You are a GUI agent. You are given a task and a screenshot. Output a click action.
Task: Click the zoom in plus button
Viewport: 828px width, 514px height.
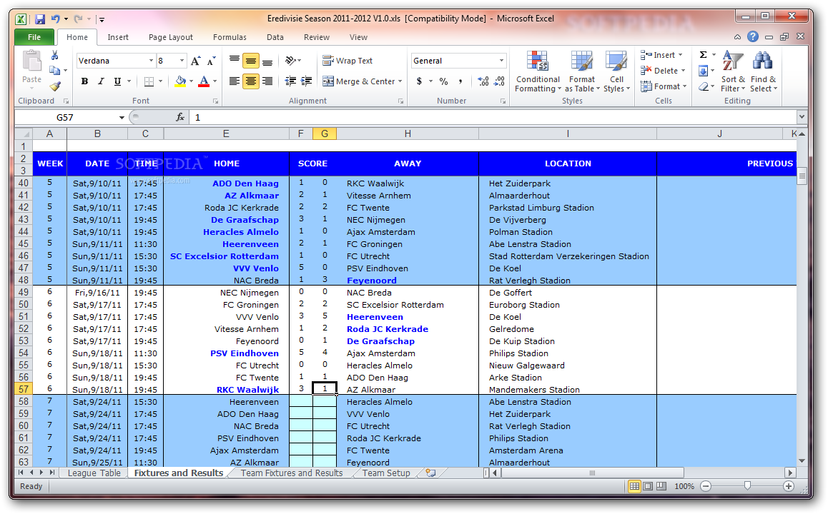pos(789,486)
